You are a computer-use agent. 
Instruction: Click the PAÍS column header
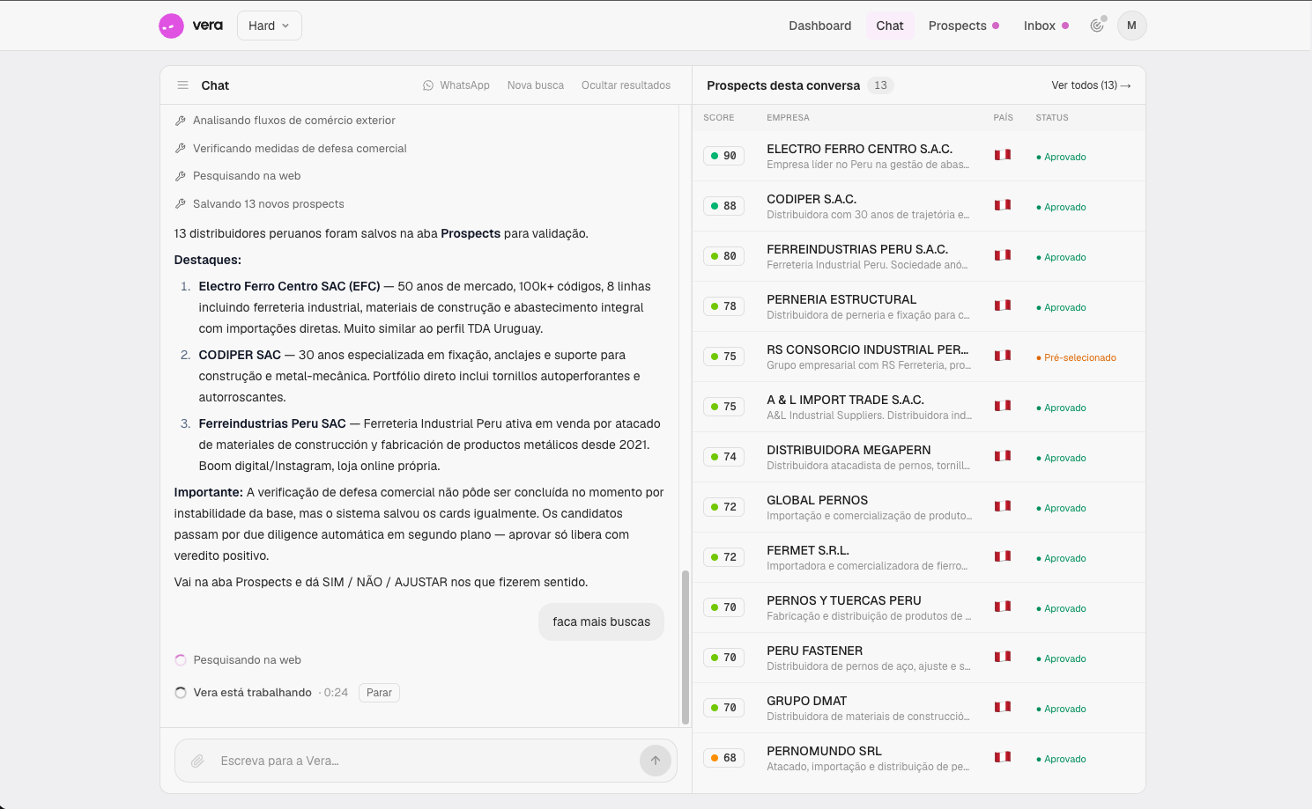click(x=1004, y=117)
